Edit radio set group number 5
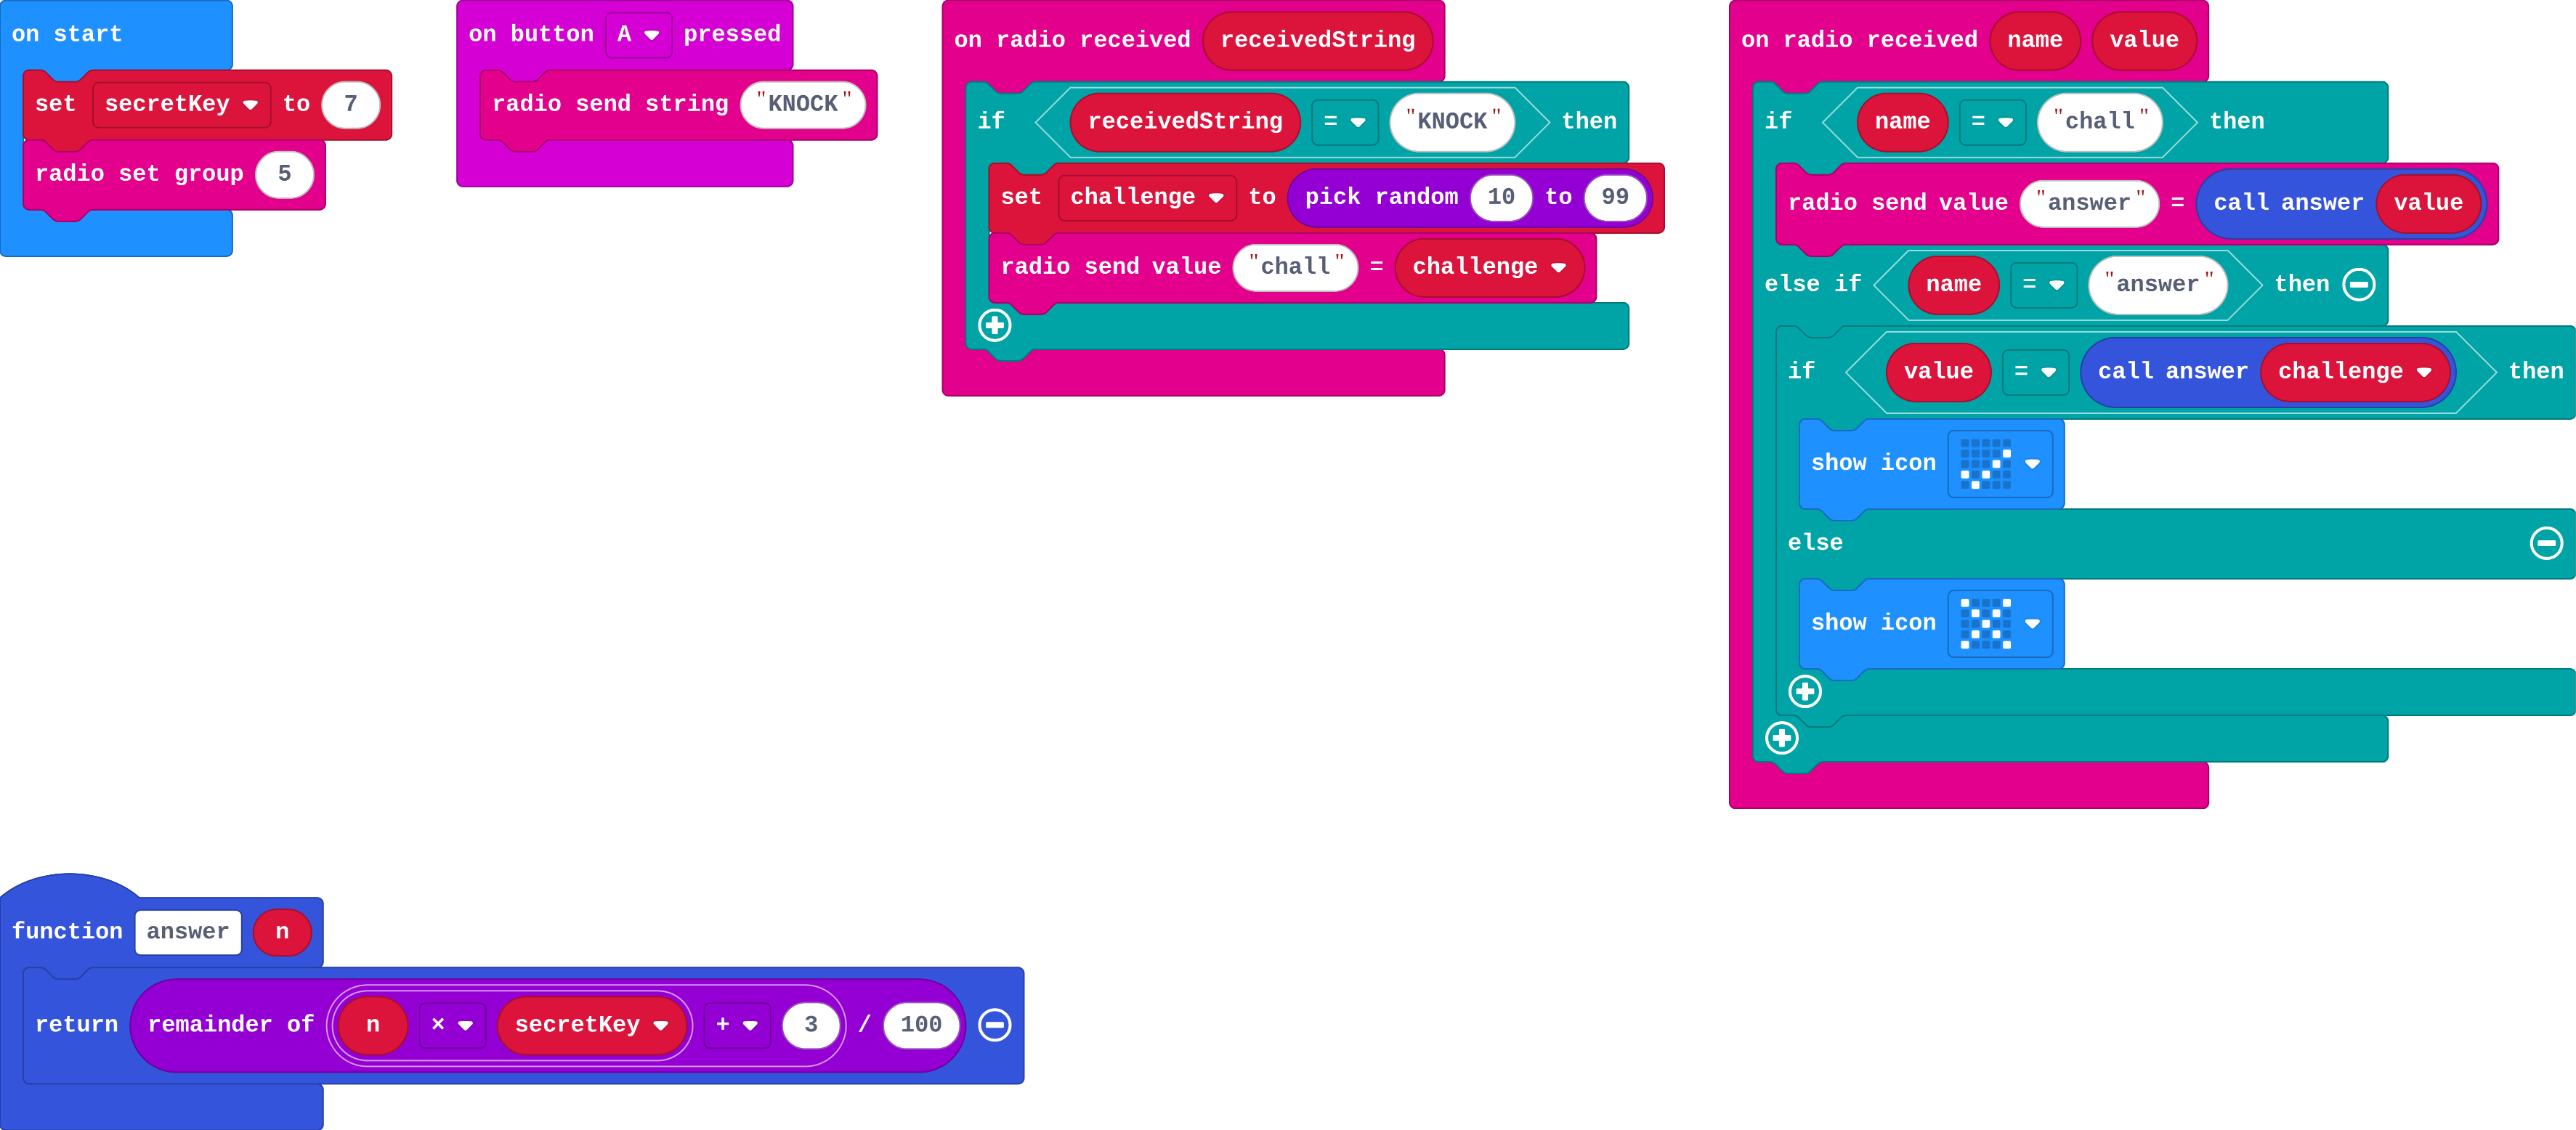 [285, 174]
